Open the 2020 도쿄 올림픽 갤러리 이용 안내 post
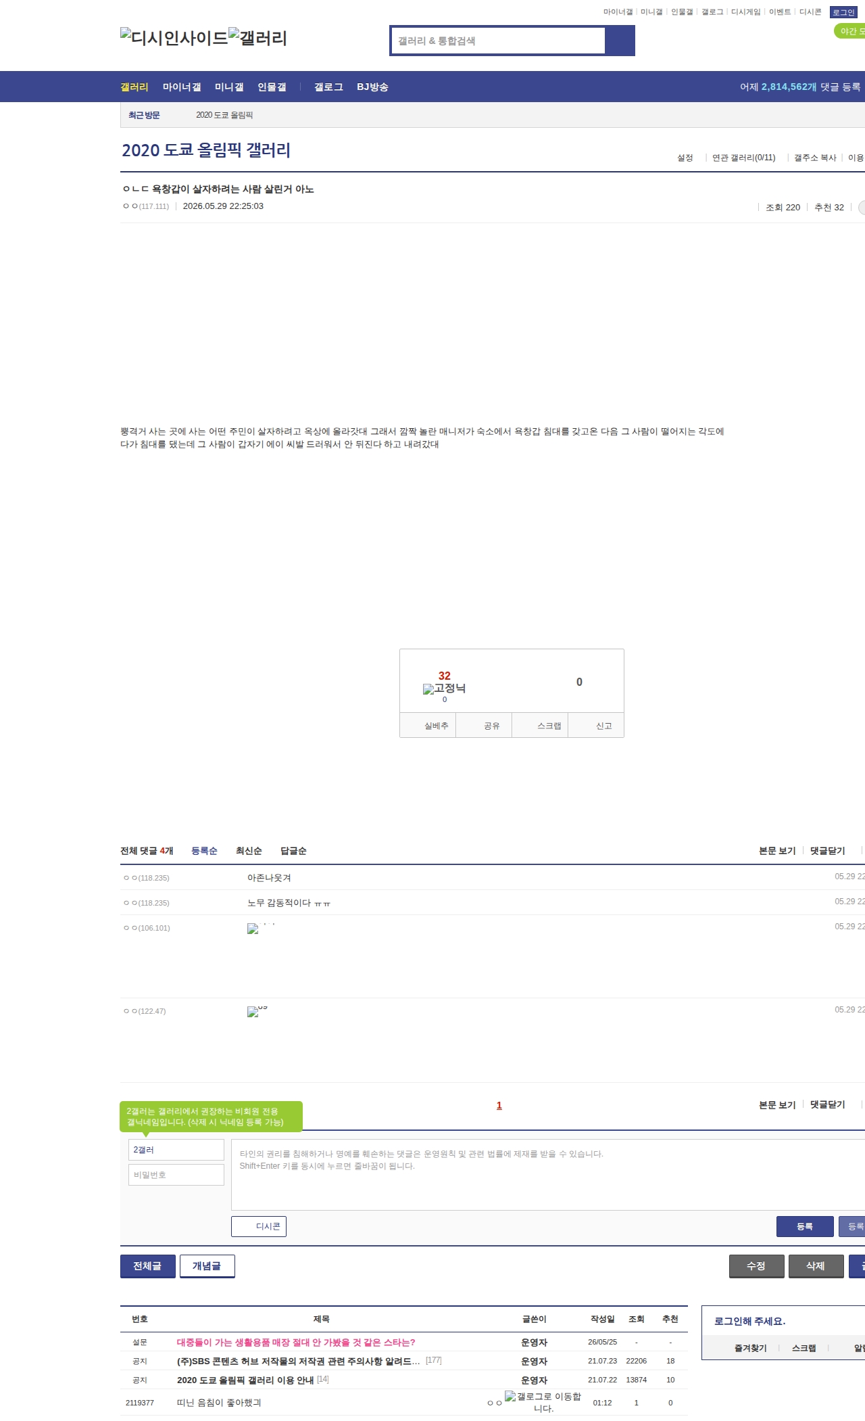This screenshot has width=865, height=1421. (x=245, y=1380)
